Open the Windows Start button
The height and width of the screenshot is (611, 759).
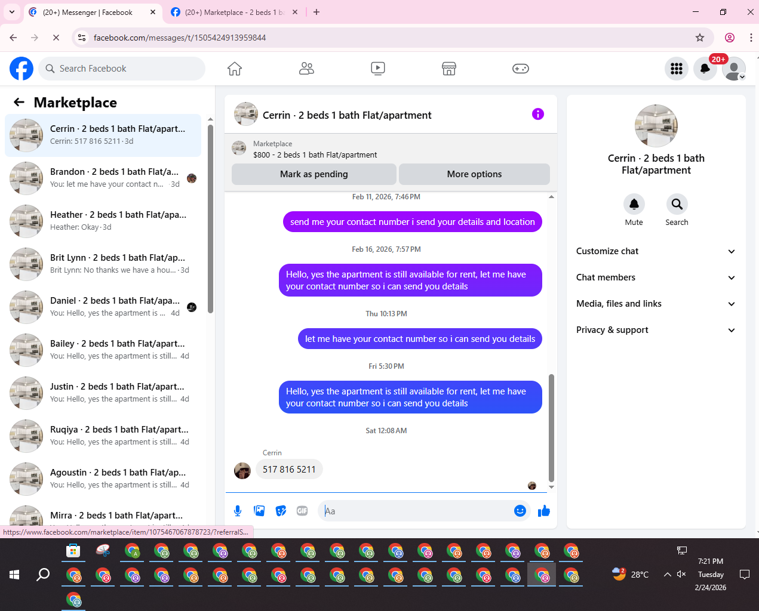point(14,575)
